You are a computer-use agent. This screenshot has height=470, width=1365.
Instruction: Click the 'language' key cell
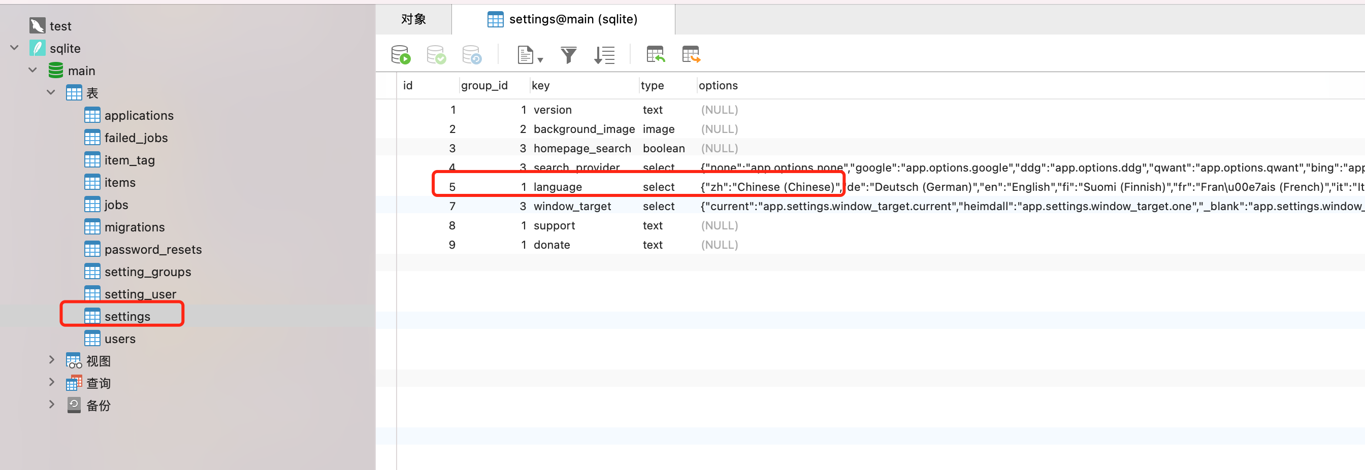point(584,186)
